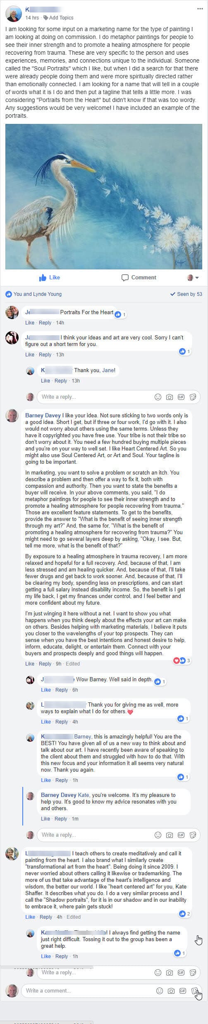
Task: Click the Comment speech bubble button
Action: pyautogui.click(x=139, y=277)
